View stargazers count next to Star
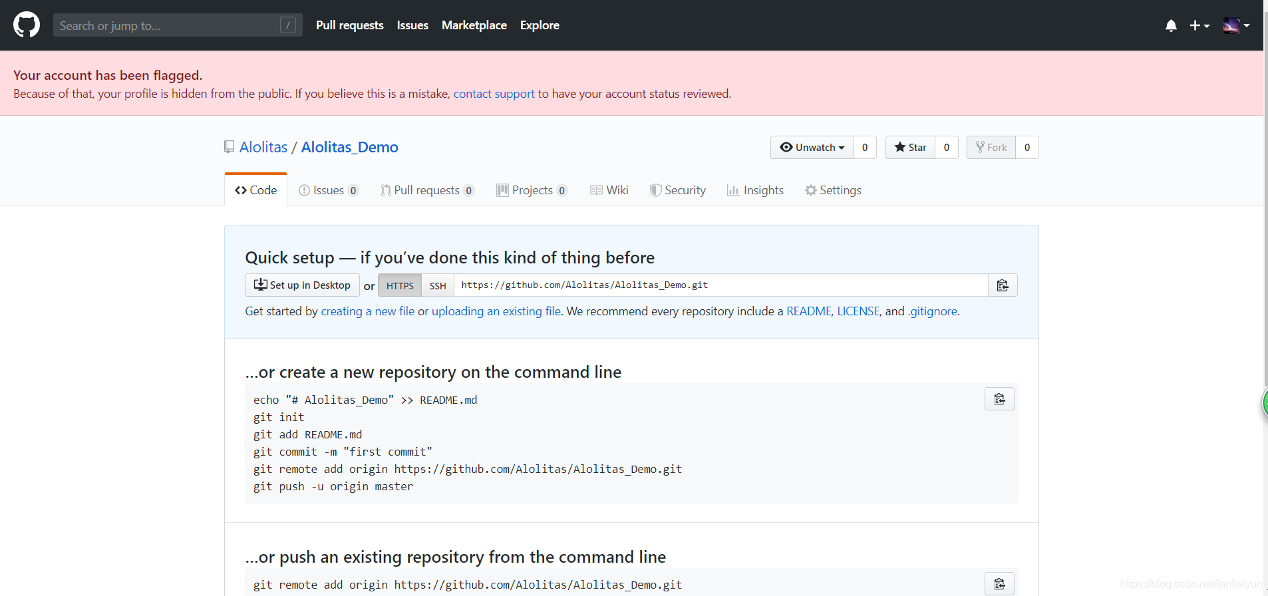 click(947, 148)
